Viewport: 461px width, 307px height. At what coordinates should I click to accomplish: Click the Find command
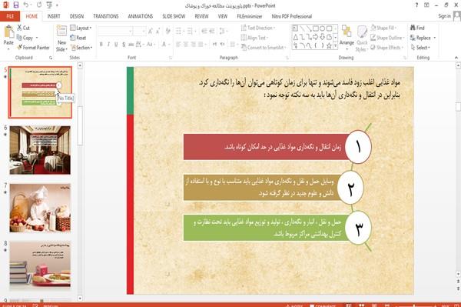coord(417,28)
